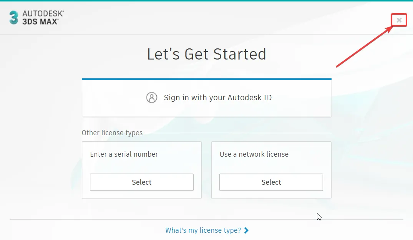Click empty space inside the serial number card
413x240 pixels.
coord(142,166)
